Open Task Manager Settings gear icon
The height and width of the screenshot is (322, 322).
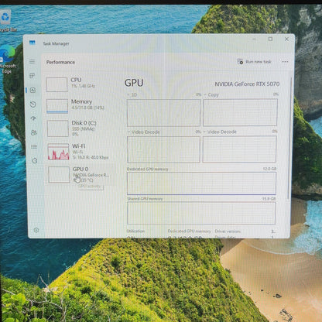pos(36,230)
